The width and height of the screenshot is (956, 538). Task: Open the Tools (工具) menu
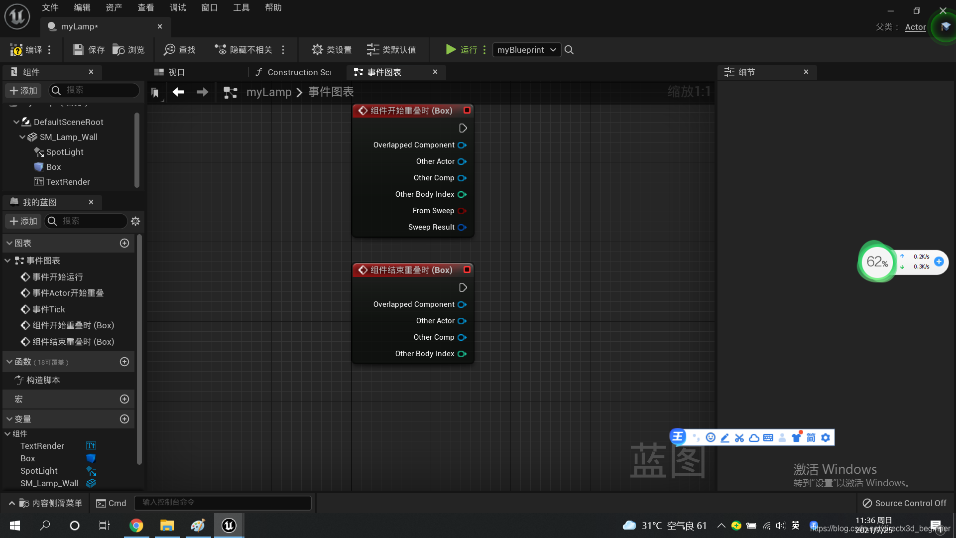tap(241, 7)
